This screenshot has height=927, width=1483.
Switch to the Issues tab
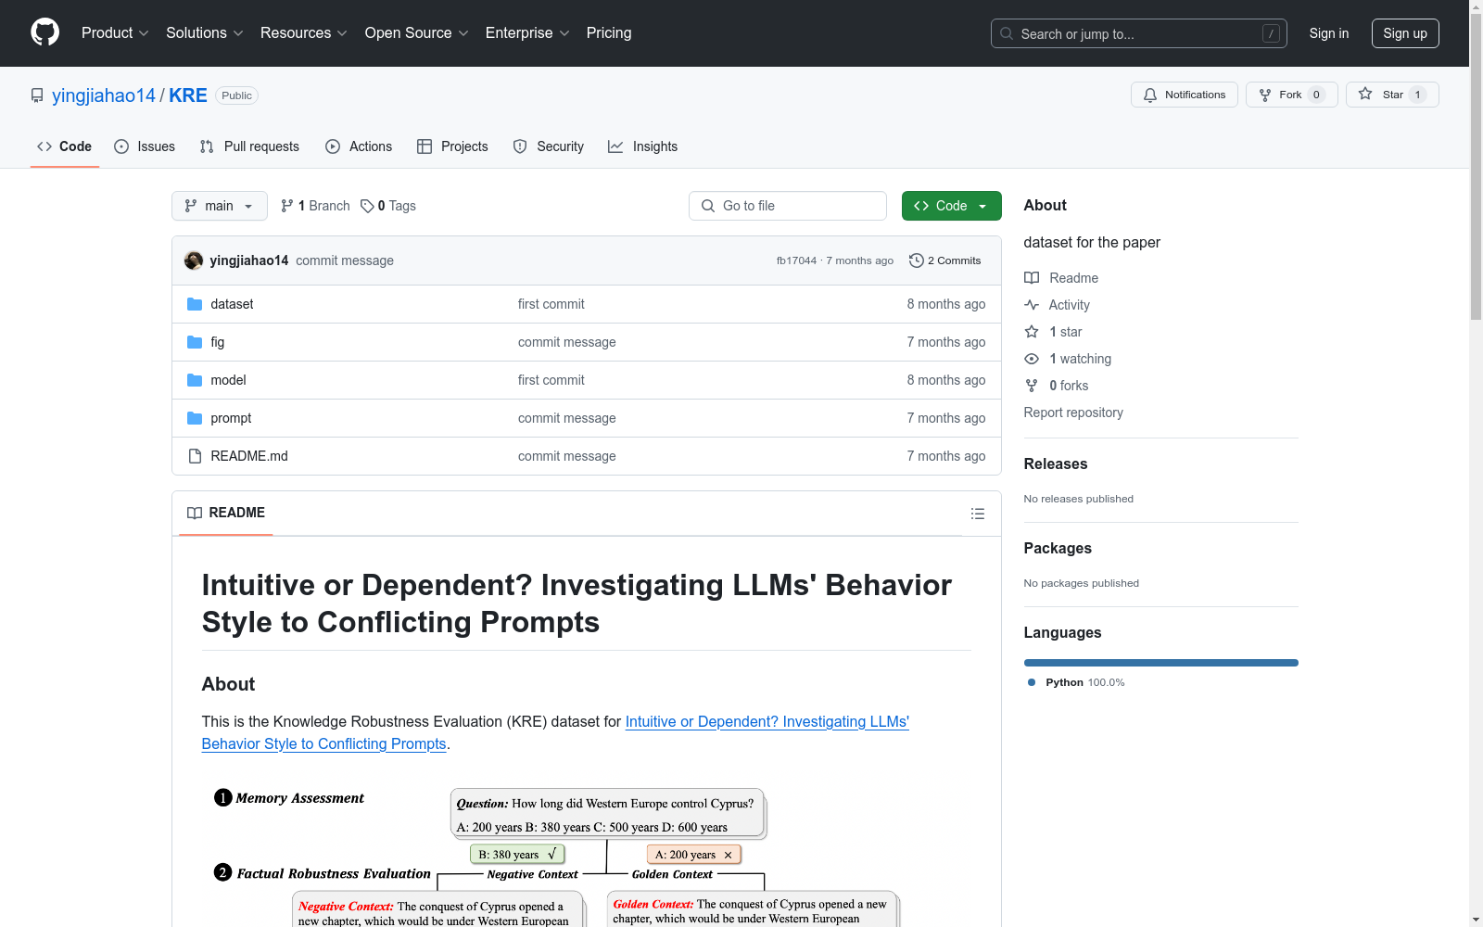(145, 146)
